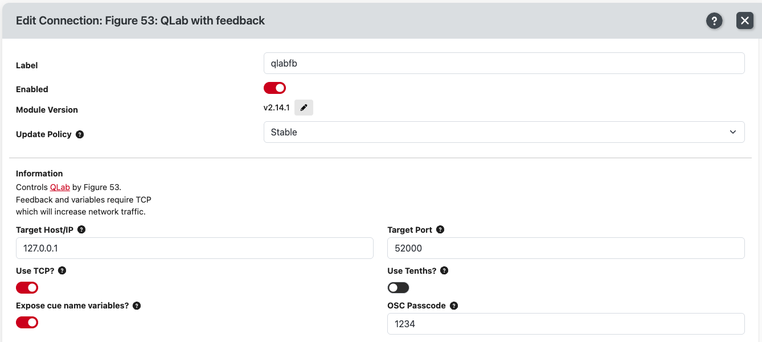Toggle Expose cue name variables off
The image size is (762, 342).
pyautogui.click(x=27, y=323)
